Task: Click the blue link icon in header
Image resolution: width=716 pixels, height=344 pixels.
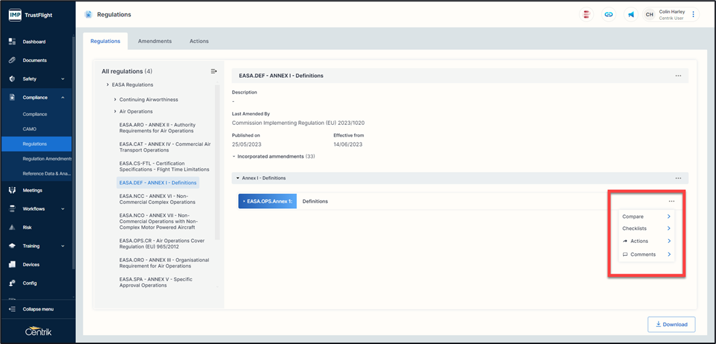Action: 608,14
